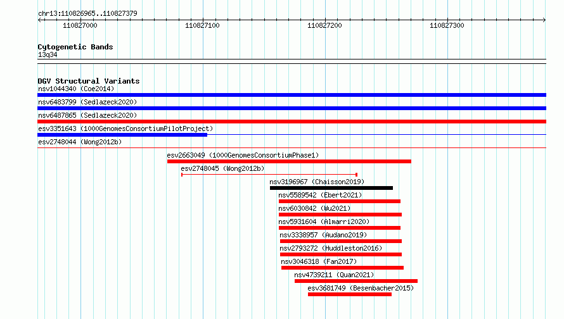Click the red bar under nsv2793272
The height and width of the screenshot is (319, 564).
[x=341, y=254]
